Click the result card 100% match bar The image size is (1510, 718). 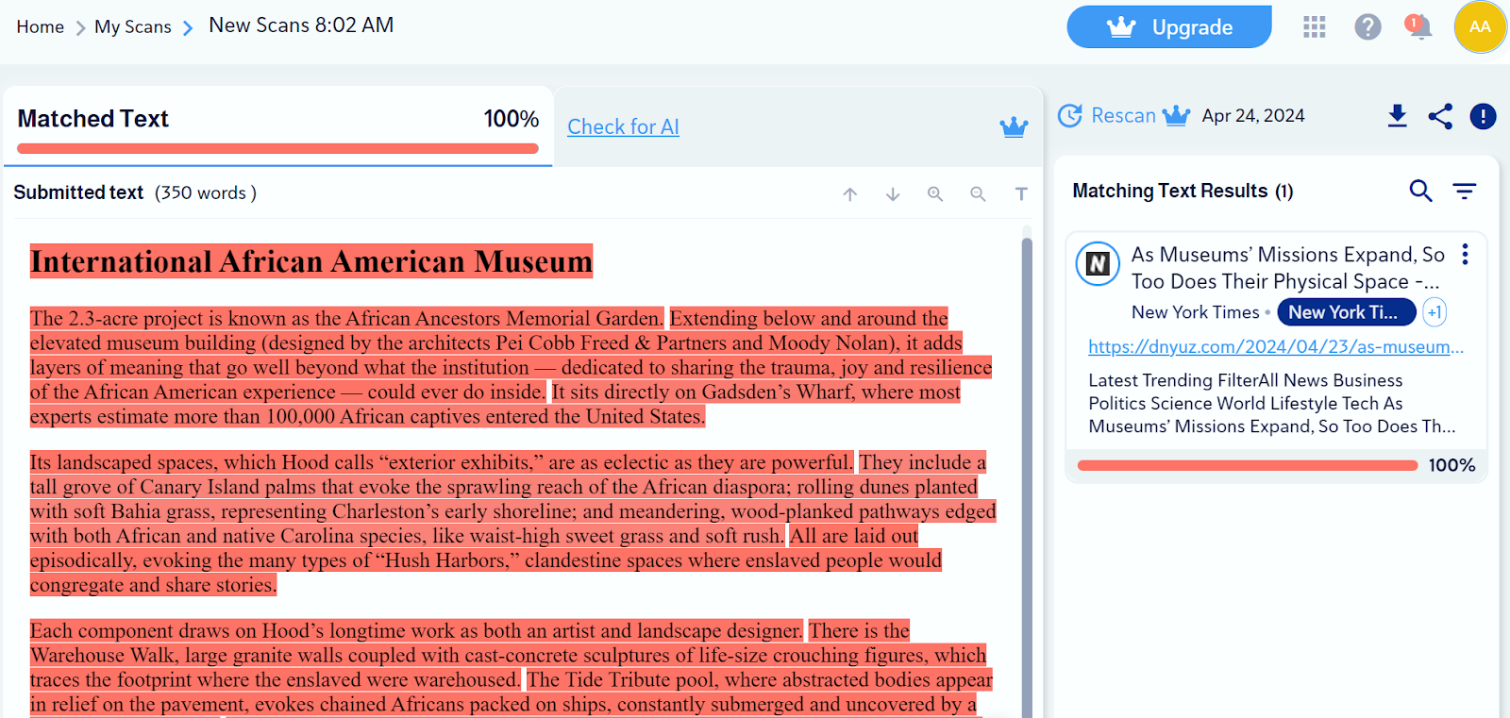[x=1248, y=465]
